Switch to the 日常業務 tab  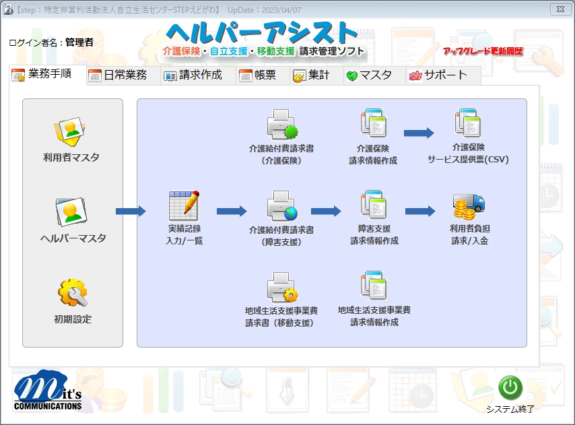pos(124,75)
